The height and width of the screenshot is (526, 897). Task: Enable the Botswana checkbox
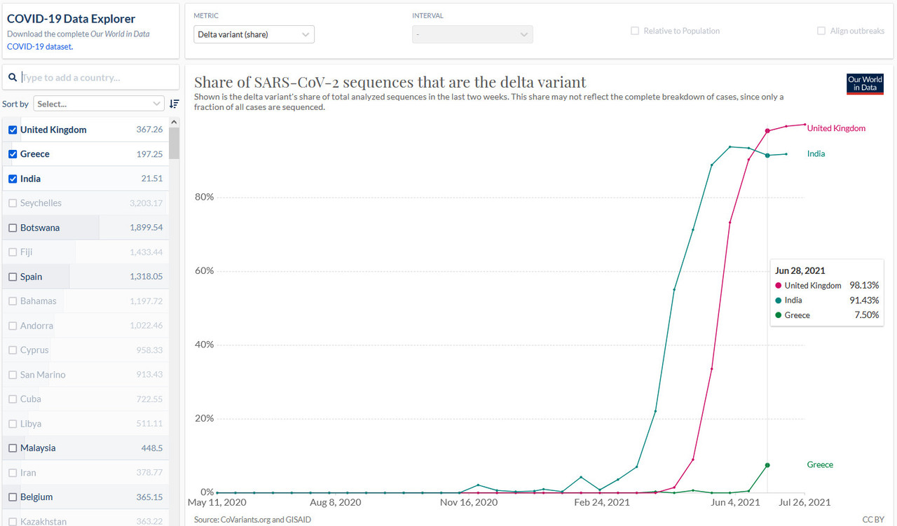[x=13, y=228]
